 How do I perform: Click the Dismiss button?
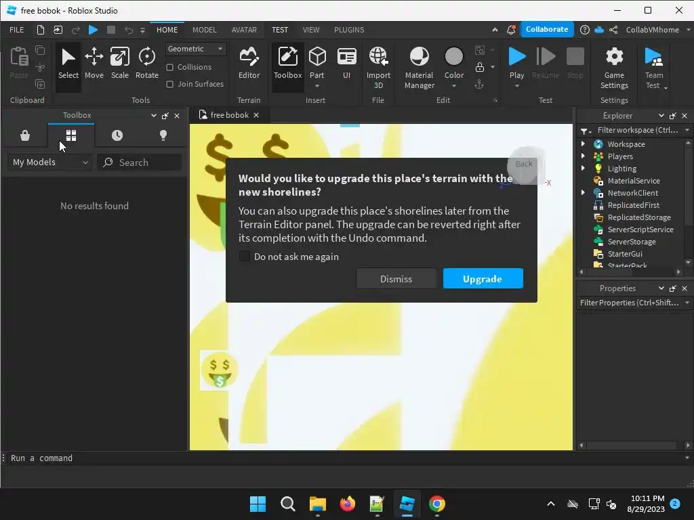click(x=396, y=278)
